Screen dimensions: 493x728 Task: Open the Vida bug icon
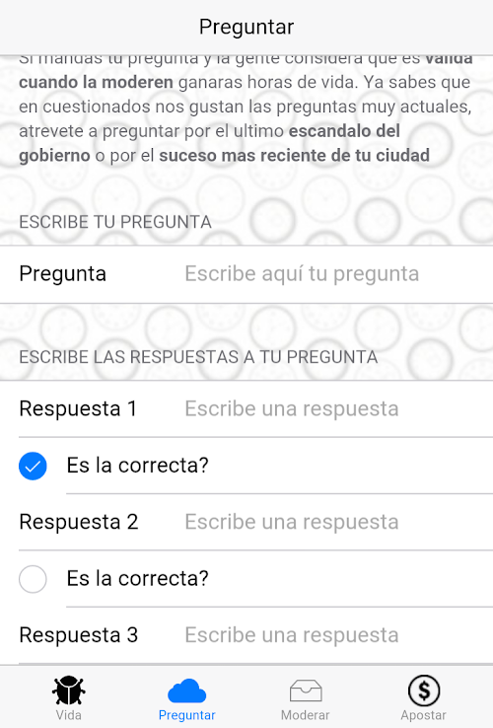point(68,691)
